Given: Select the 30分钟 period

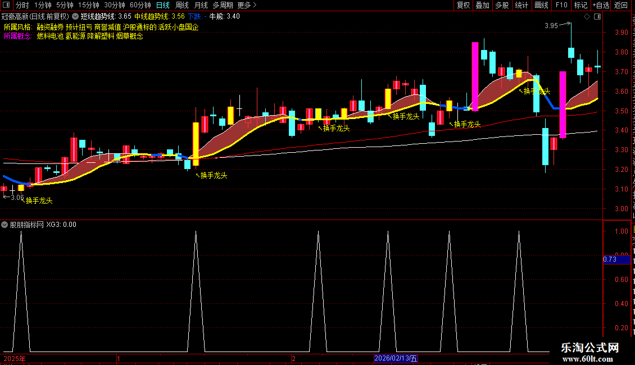Looking at the screenshot, I should coord(115,5).
